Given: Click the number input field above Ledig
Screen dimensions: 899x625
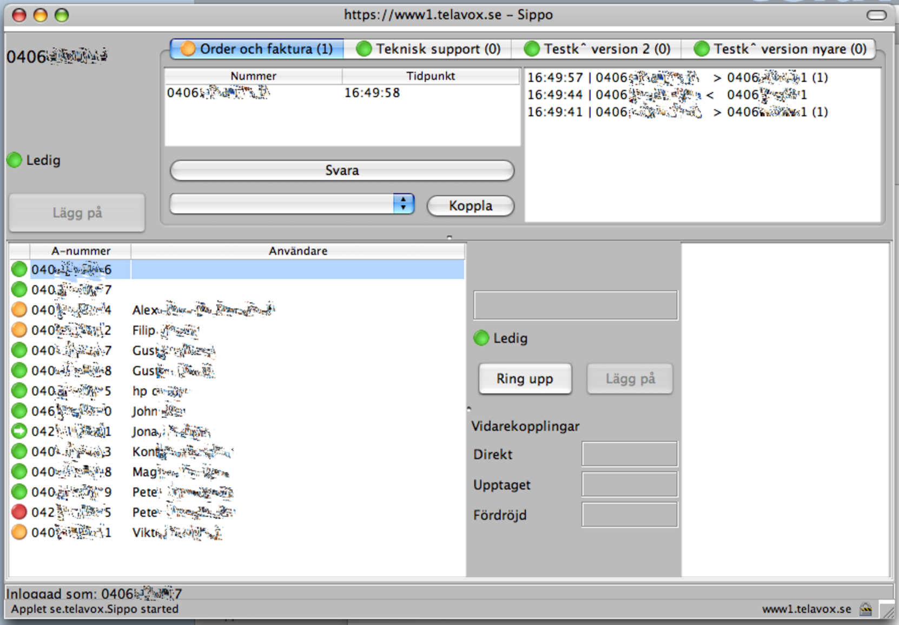Looking at the screenshot, I should point(576,305).
